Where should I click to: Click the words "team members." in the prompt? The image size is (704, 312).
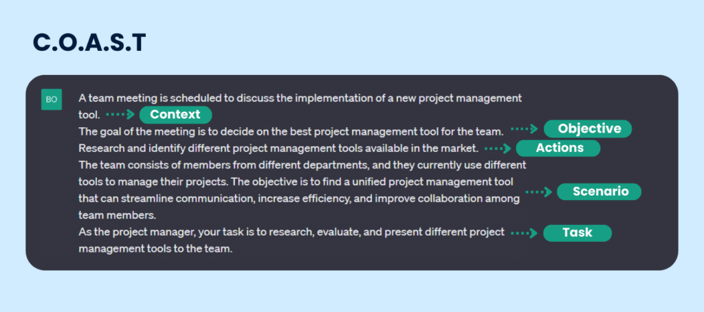click(x=107, y=215)
